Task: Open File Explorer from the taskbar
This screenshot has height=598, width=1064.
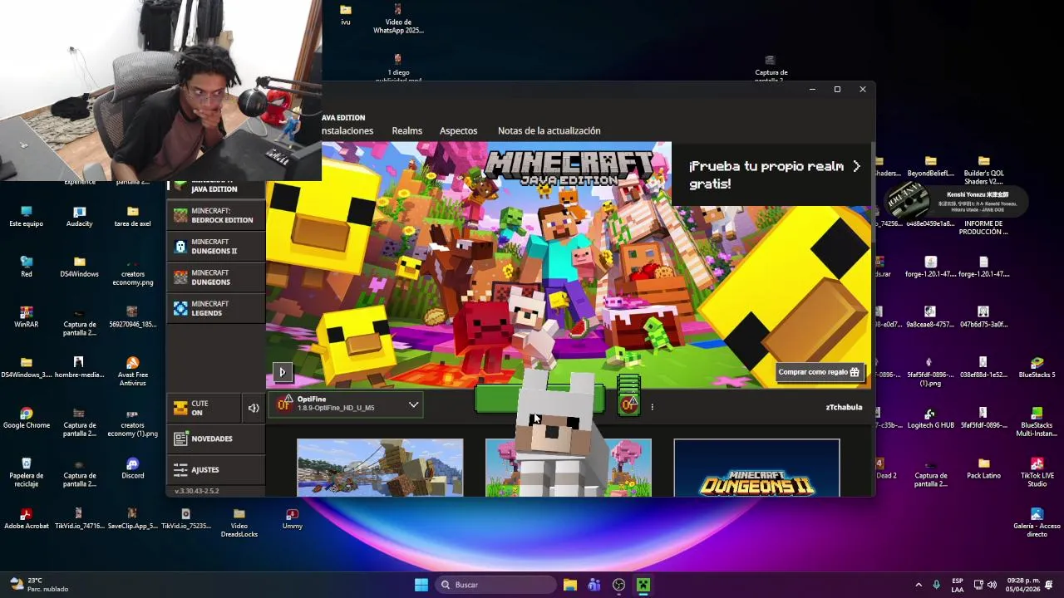Action: (x=570, y=585)
